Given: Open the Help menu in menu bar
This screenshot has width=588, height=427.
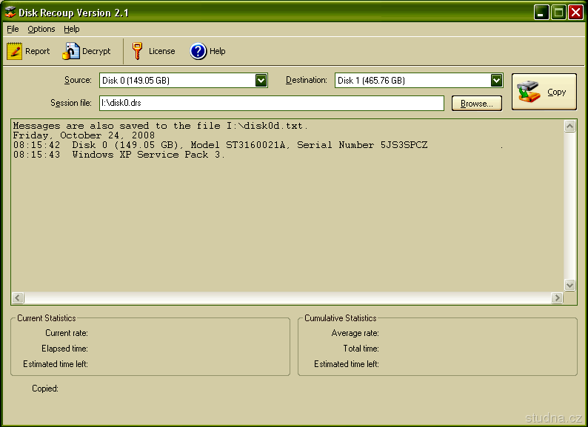Looking at the screenshot, I should 71,29.
